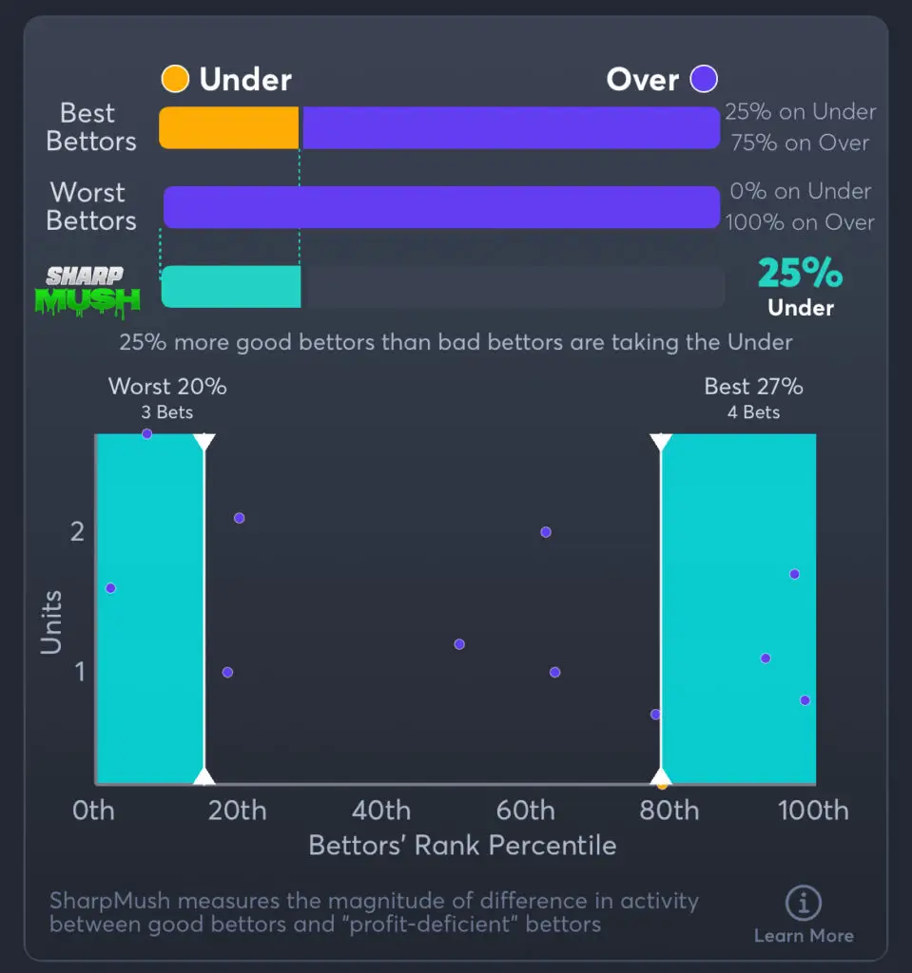Click the orange Under segment of Best Bettors bar
This screenshot has height=973, width=912.
coord(228,127)
